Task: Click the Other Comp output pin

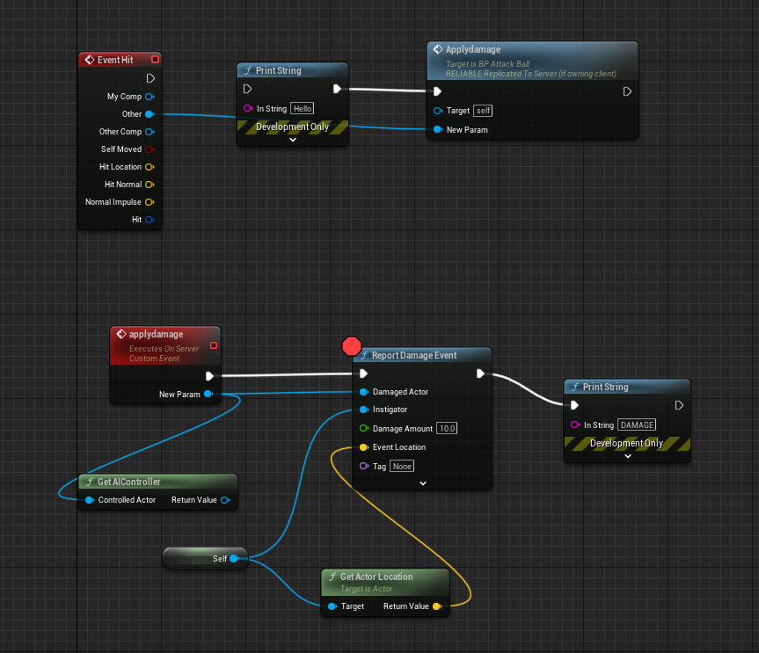Action: pyautogui.click(x=150, y=132)
